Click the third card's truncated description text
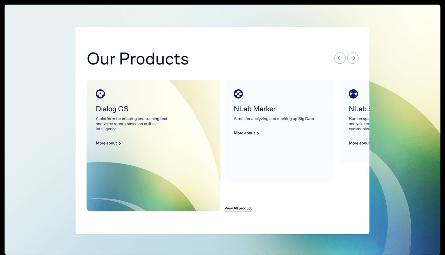Screen dimensions: 445x255 359,124
